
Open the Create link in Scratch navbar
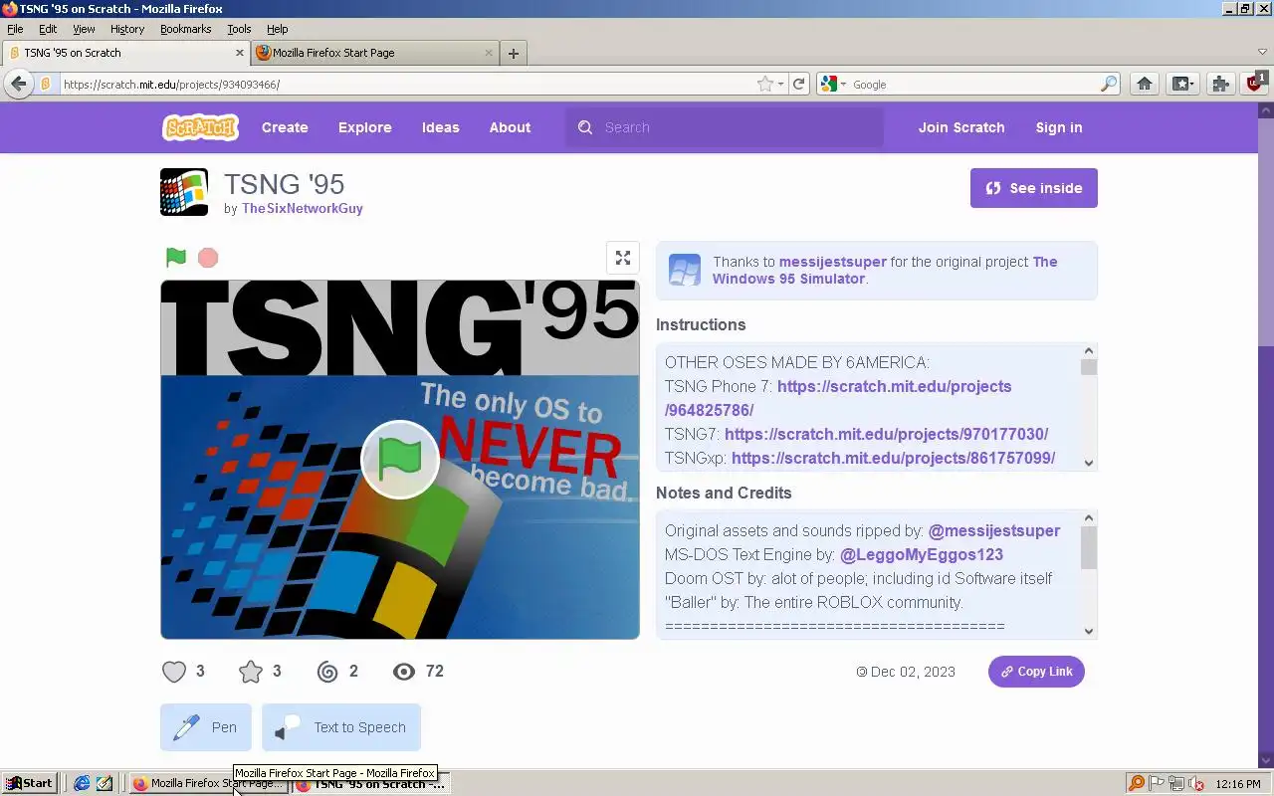[x=285, y=127]
